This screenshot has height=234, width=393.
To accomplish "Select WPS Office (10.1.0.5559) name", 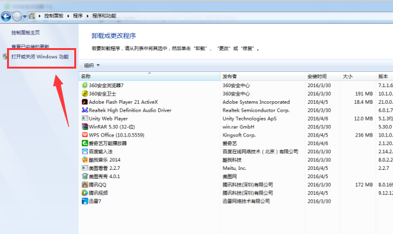I will [x=116, y=135].
